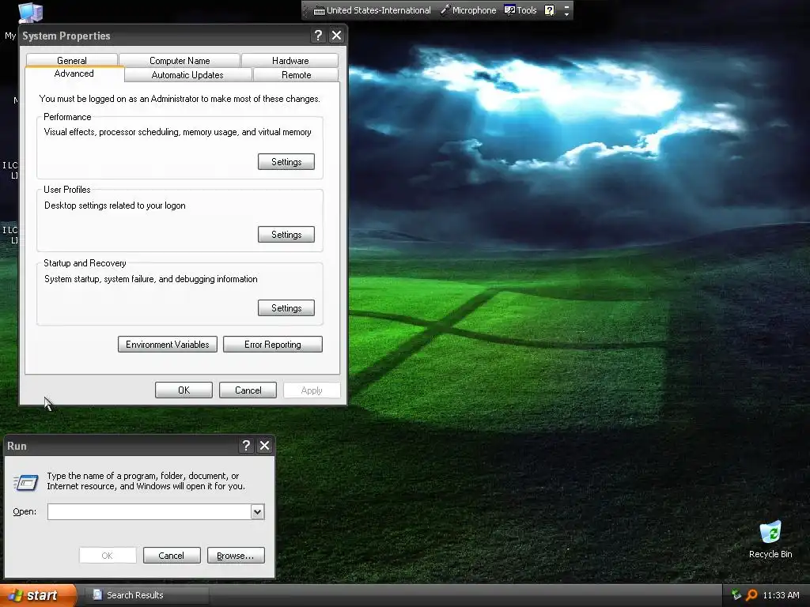Viewport: 810px width, 607px height.
Task: Expand the Run Open dropdown arrow
Action: click(258, 511)
